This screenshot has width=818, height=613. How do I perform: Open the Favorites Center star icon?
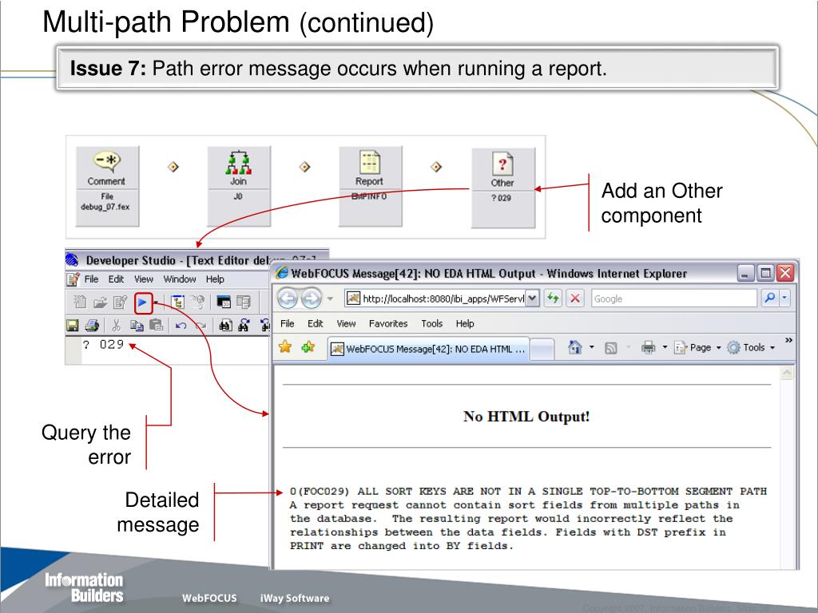click(285, 346)
